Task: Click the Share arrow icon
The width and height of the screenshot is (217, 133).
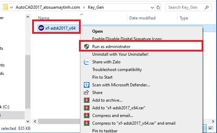Action: click(86, 93)
